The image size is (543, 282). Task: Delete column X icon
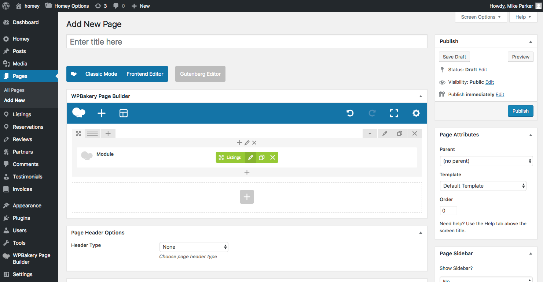coord(254,143)
